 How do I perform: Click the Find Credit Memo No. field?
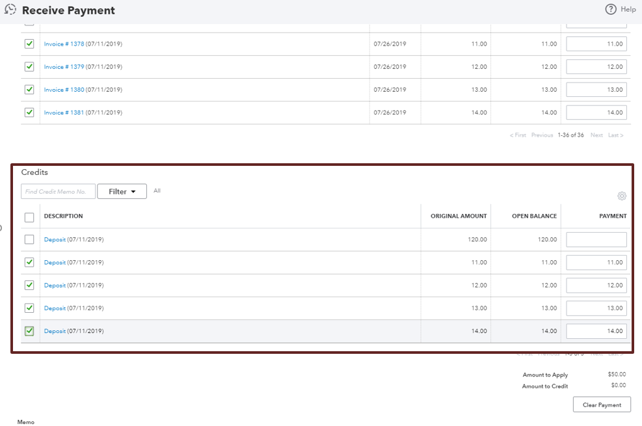58,191
